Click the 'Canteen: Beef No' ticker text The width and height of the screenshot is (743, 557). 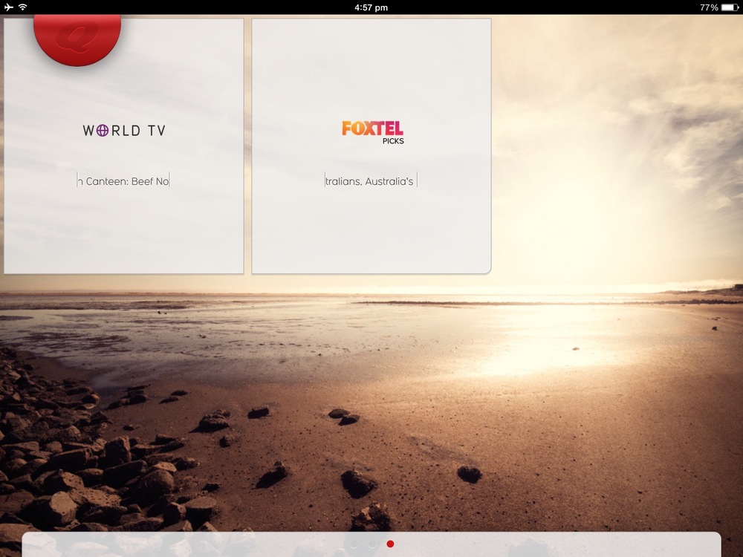click(124, 181)
